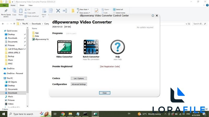Click the Search dB... input field
Viewport: 209px width, 117px height.
click(200, 24)
